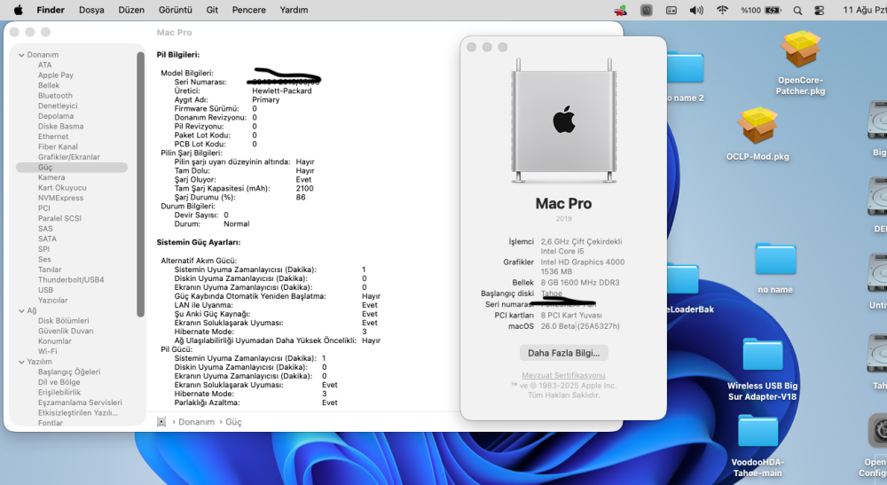Open the Dosya menu
Image resolution: width=887 pixels, height=485 pixels.
[x=91, y=10]
